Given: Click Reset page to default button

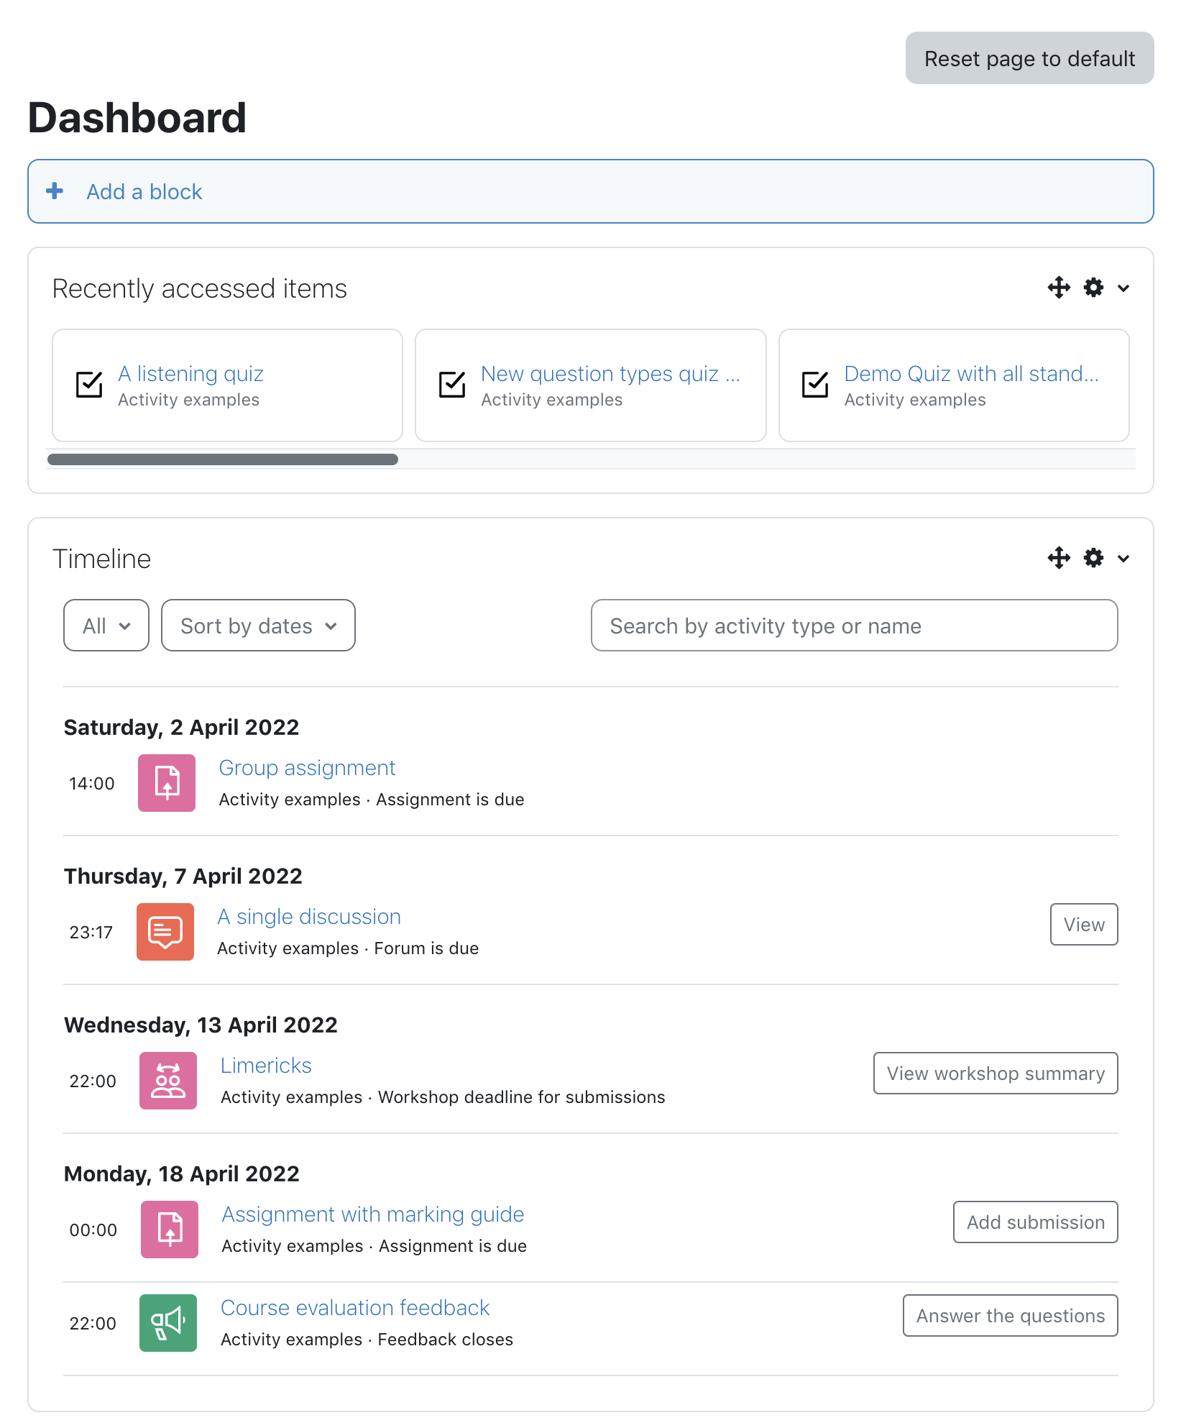Looking at the screenshot, I should point(1029,58).
